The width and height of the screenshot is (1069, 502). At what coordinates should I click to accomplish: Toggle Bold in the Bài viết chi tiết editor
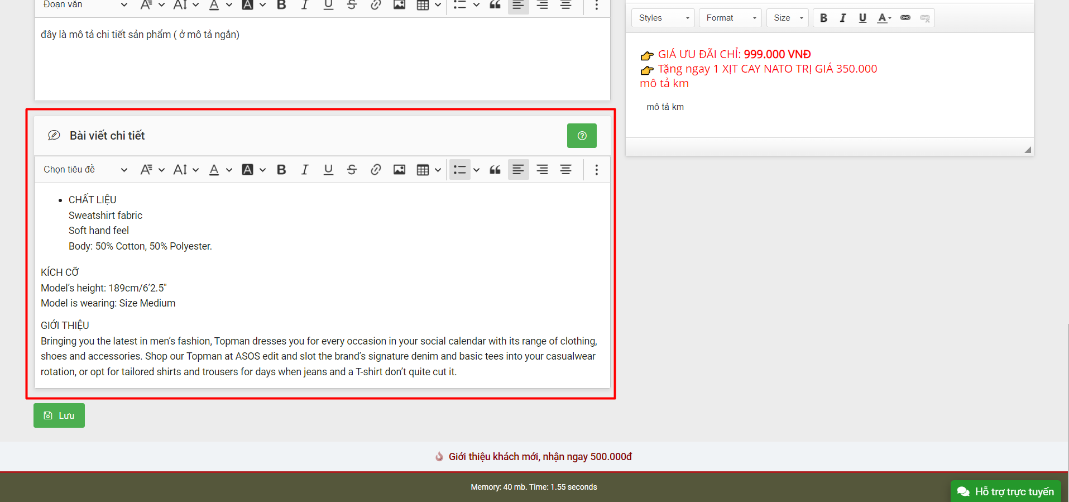click(x=281, y=170)
